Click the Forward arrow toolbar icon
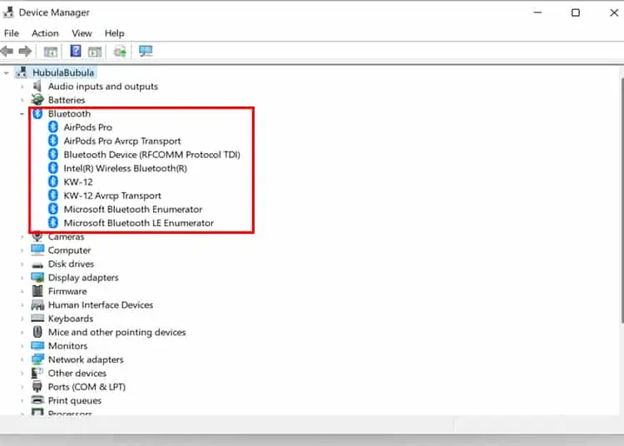The height and width of the screenshot is (446, 624). click(x=25, y=51)
